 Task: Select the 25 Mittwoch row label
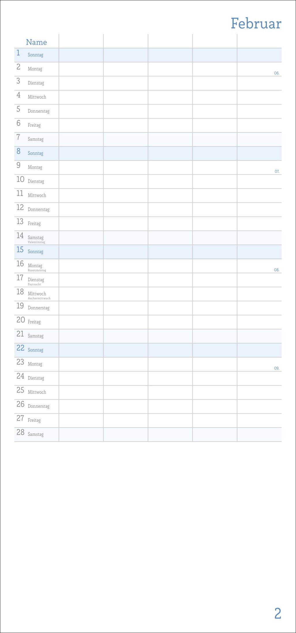pyautogui.click(x=37, y=392)
